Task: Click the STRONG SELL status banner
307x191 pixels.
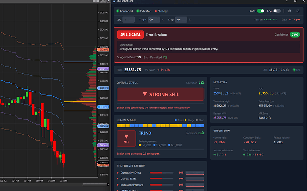Action: pyautogui.click(x=161, y=94)
